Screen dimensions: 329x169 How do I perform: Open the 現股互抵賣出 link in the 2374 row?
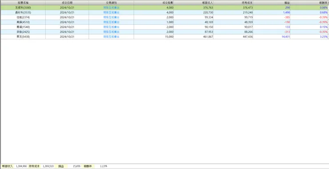coord(111,17)
